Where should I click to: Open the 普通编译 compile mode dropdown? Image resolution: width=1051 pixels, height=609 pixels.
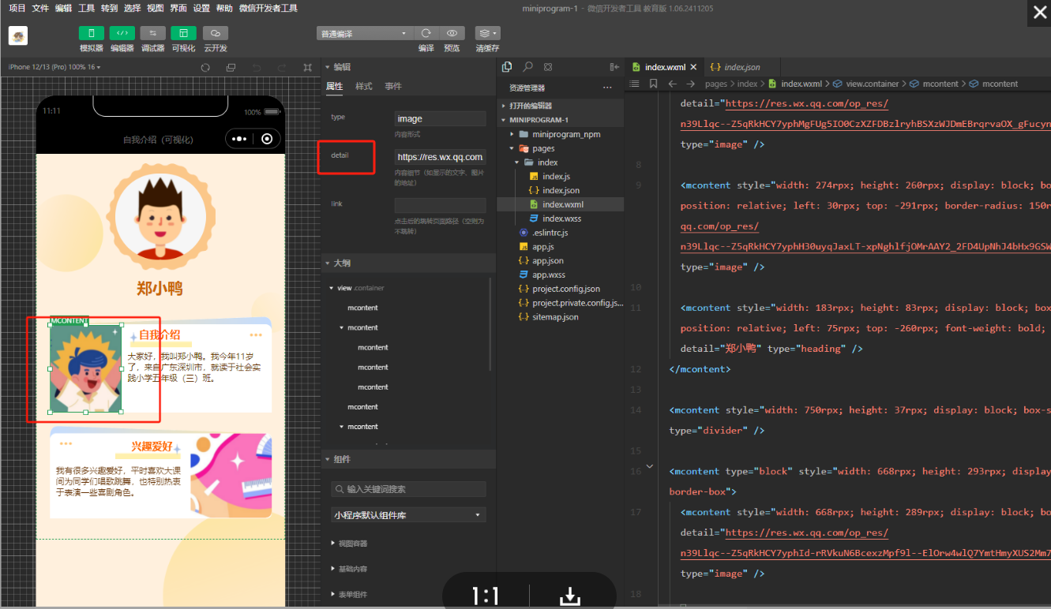tap(364, 33)
